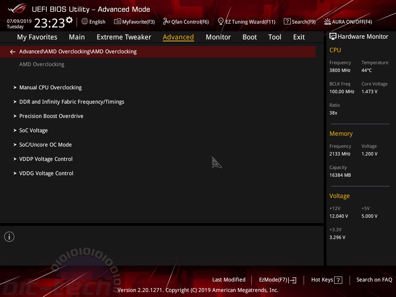Toggle AURA lighting icon
The image size is (396, 297).
pos(327,22)
